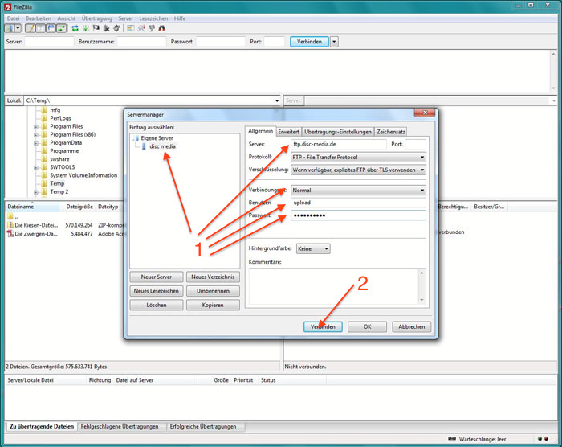Toggle the transfer queue display

[x=62, y=28]
